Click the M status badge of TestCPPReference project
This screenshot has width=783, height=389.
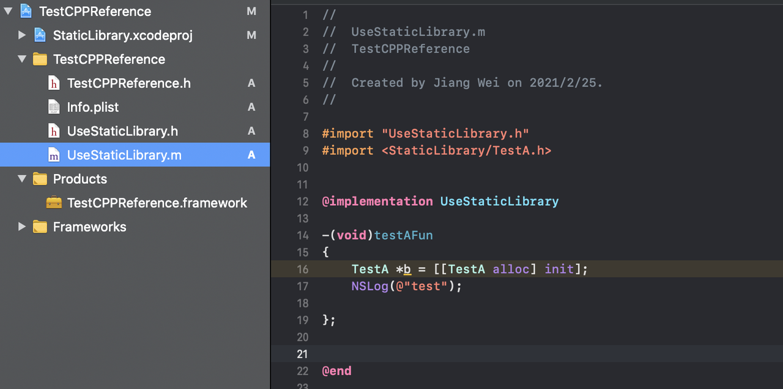251,11
